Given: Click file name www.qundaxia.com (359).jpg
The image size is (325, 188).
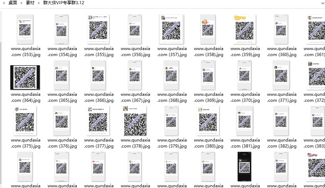Looking at the screenshot, I should pos(245,51).
